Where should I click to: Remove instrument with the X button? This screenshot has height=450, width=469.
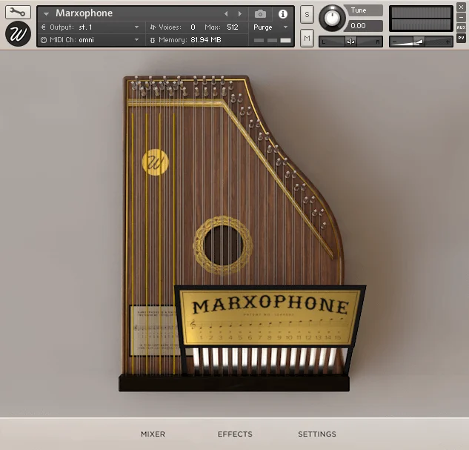[x=461, y=7]
